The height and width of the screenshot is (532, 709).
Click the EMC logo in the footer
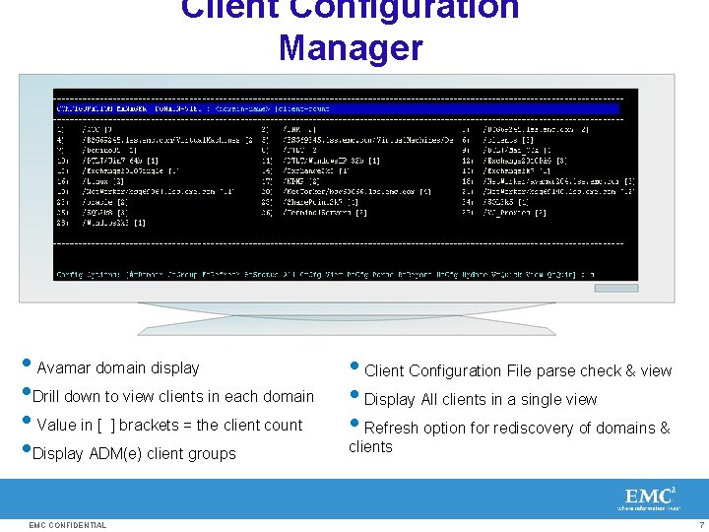point(649,499)
